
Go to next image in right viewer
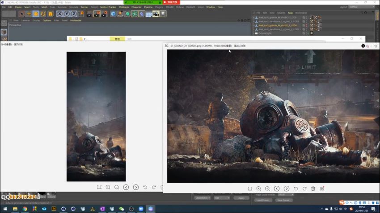[x=287, y=188]
